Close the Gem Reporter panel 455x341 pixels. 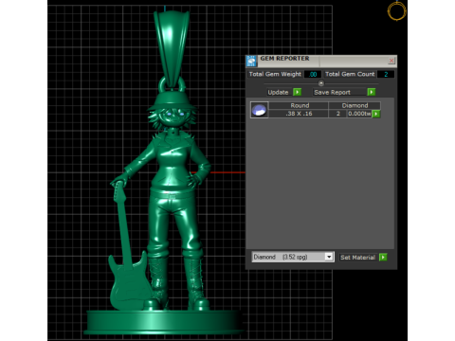391,61
